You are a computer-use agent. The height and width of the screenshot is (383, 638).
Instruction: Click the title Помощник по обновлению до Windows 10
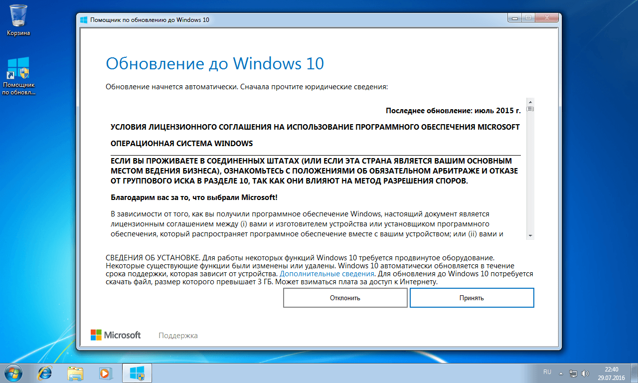pos(150,19)
